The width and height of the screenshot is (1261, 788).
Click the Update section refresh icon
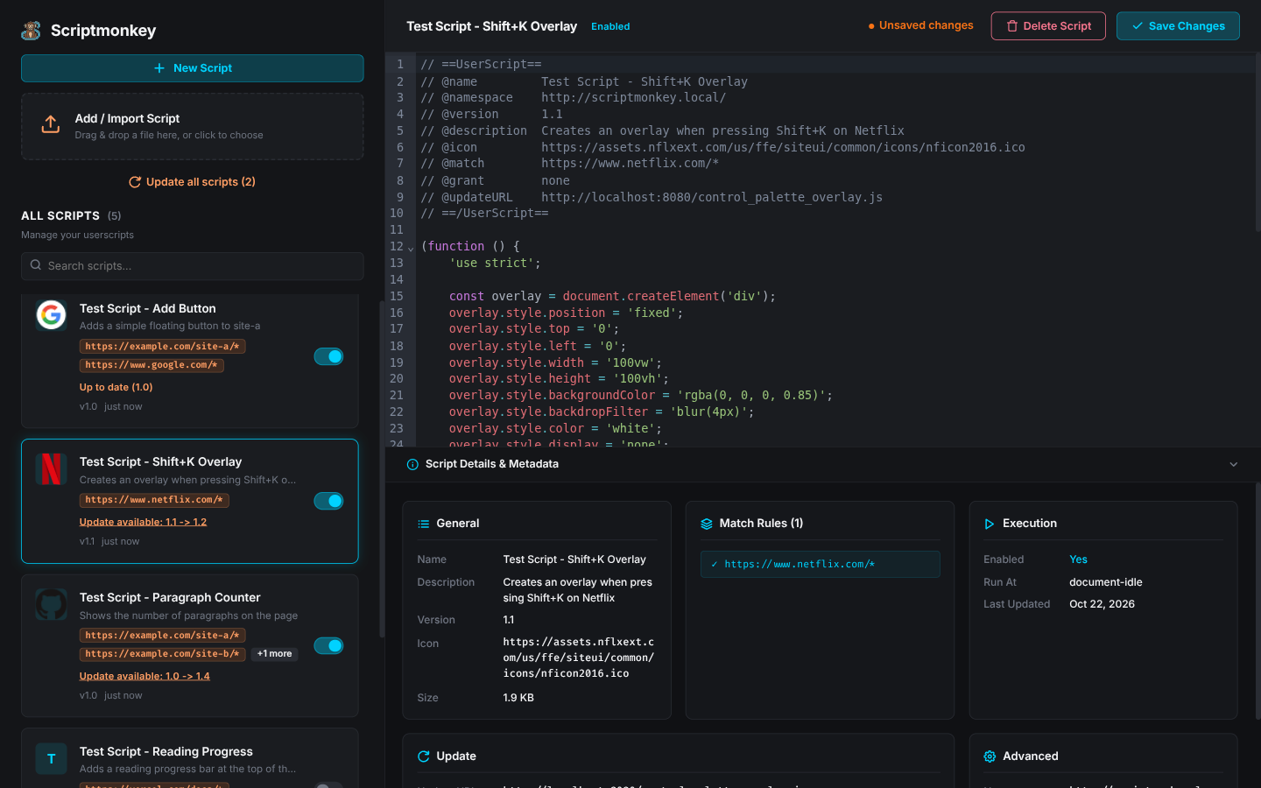click(423, 756)
